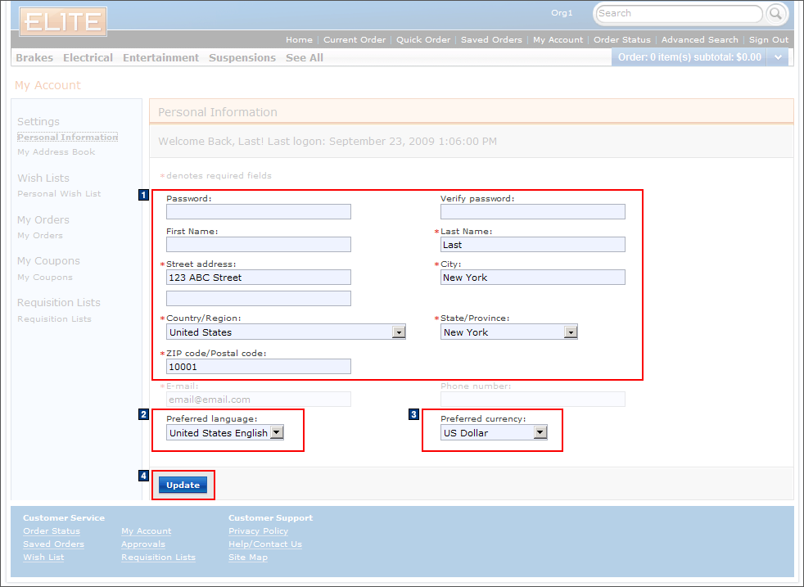Expand the mini cart dropdown arrow

click(778, 57)
